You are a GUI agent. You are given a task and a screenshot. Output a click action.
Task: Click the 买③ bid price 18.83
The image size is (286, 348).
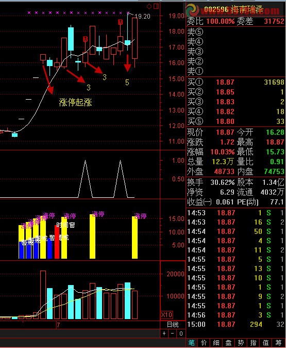tap(225, 102)
